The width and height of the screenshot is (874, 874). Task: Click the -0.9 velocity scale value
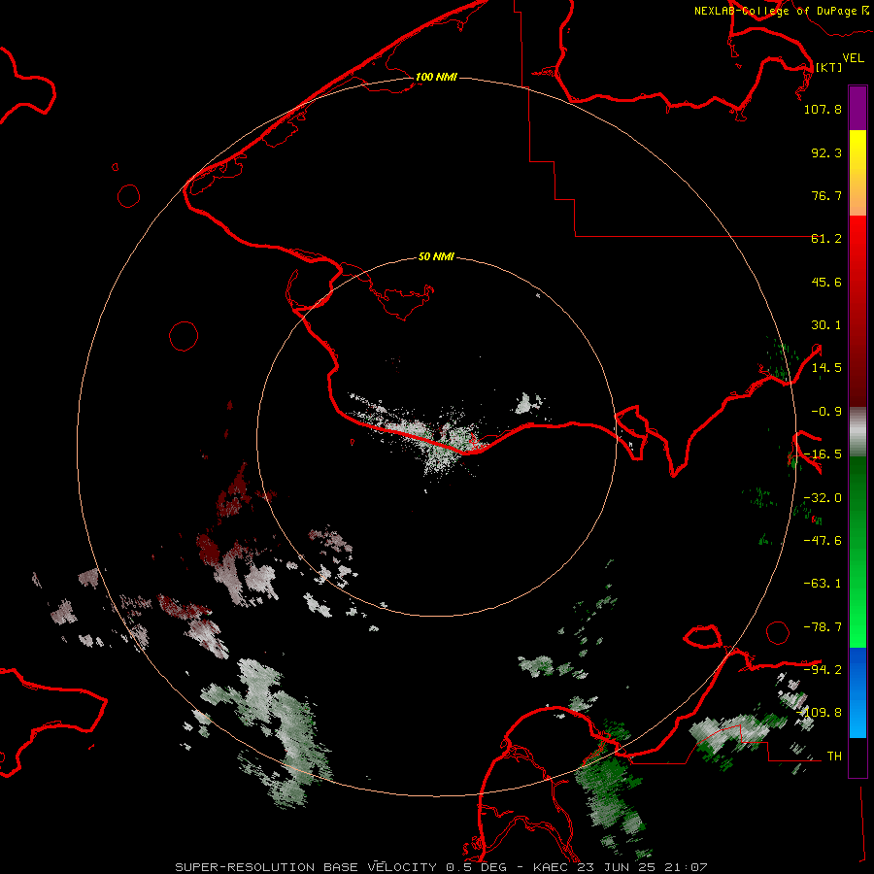tap(826, 412)
